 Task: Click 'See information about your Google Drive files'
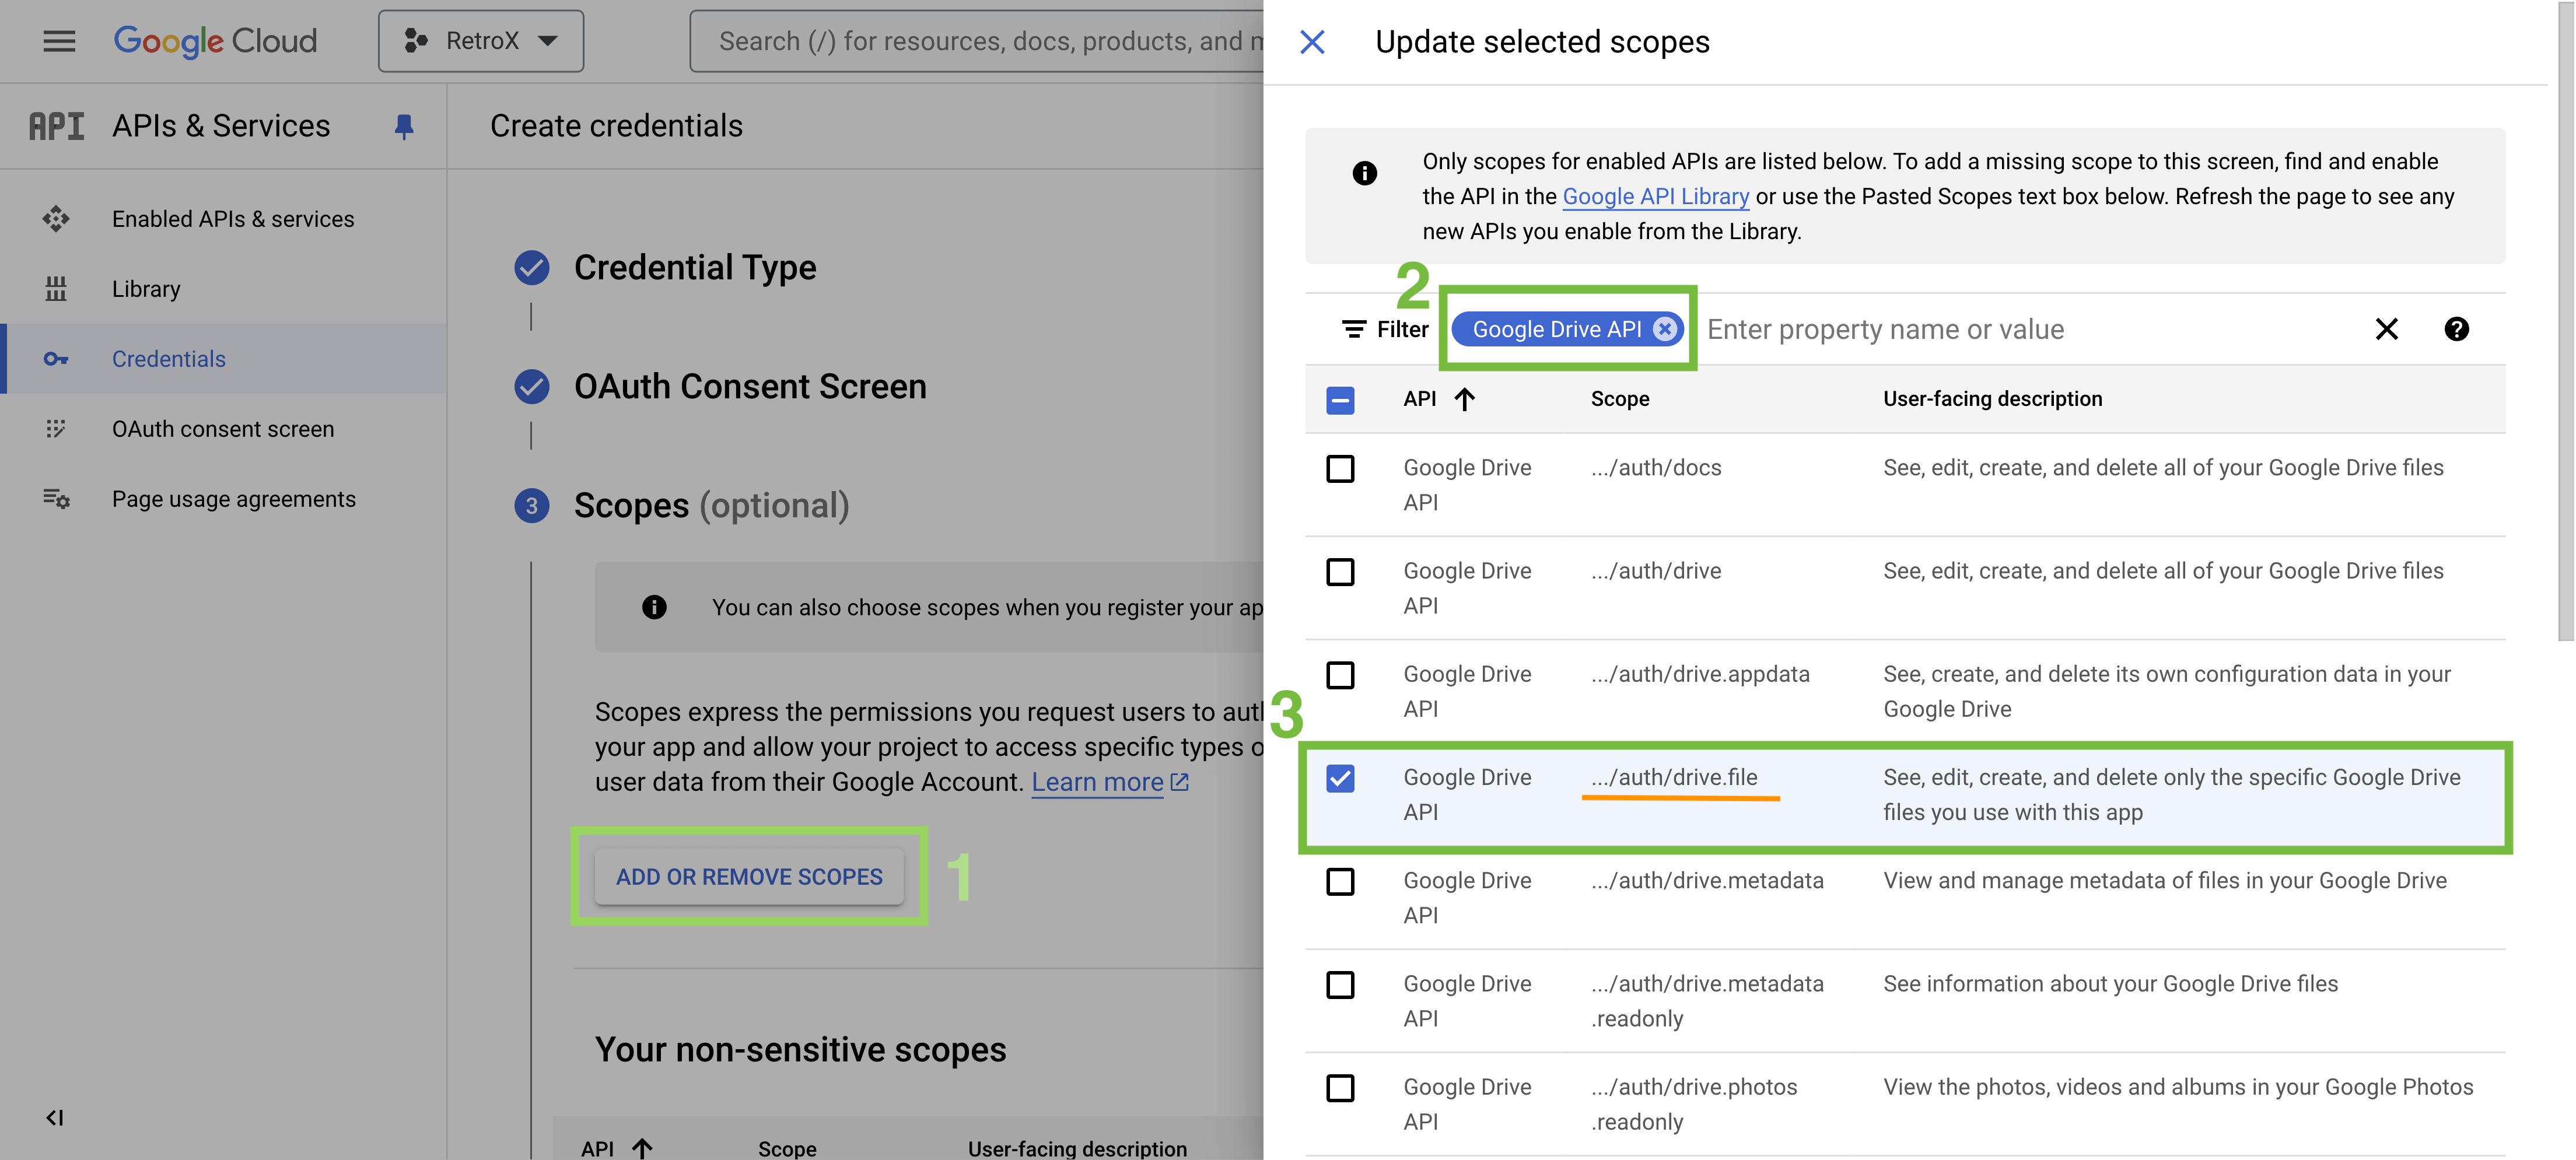coord(2110,984)
